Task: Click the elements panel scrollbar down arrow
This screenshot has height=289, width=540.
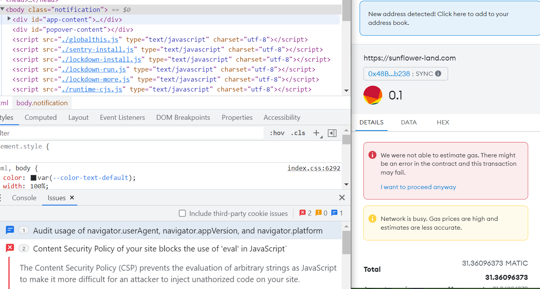Action: click(346, 91)
